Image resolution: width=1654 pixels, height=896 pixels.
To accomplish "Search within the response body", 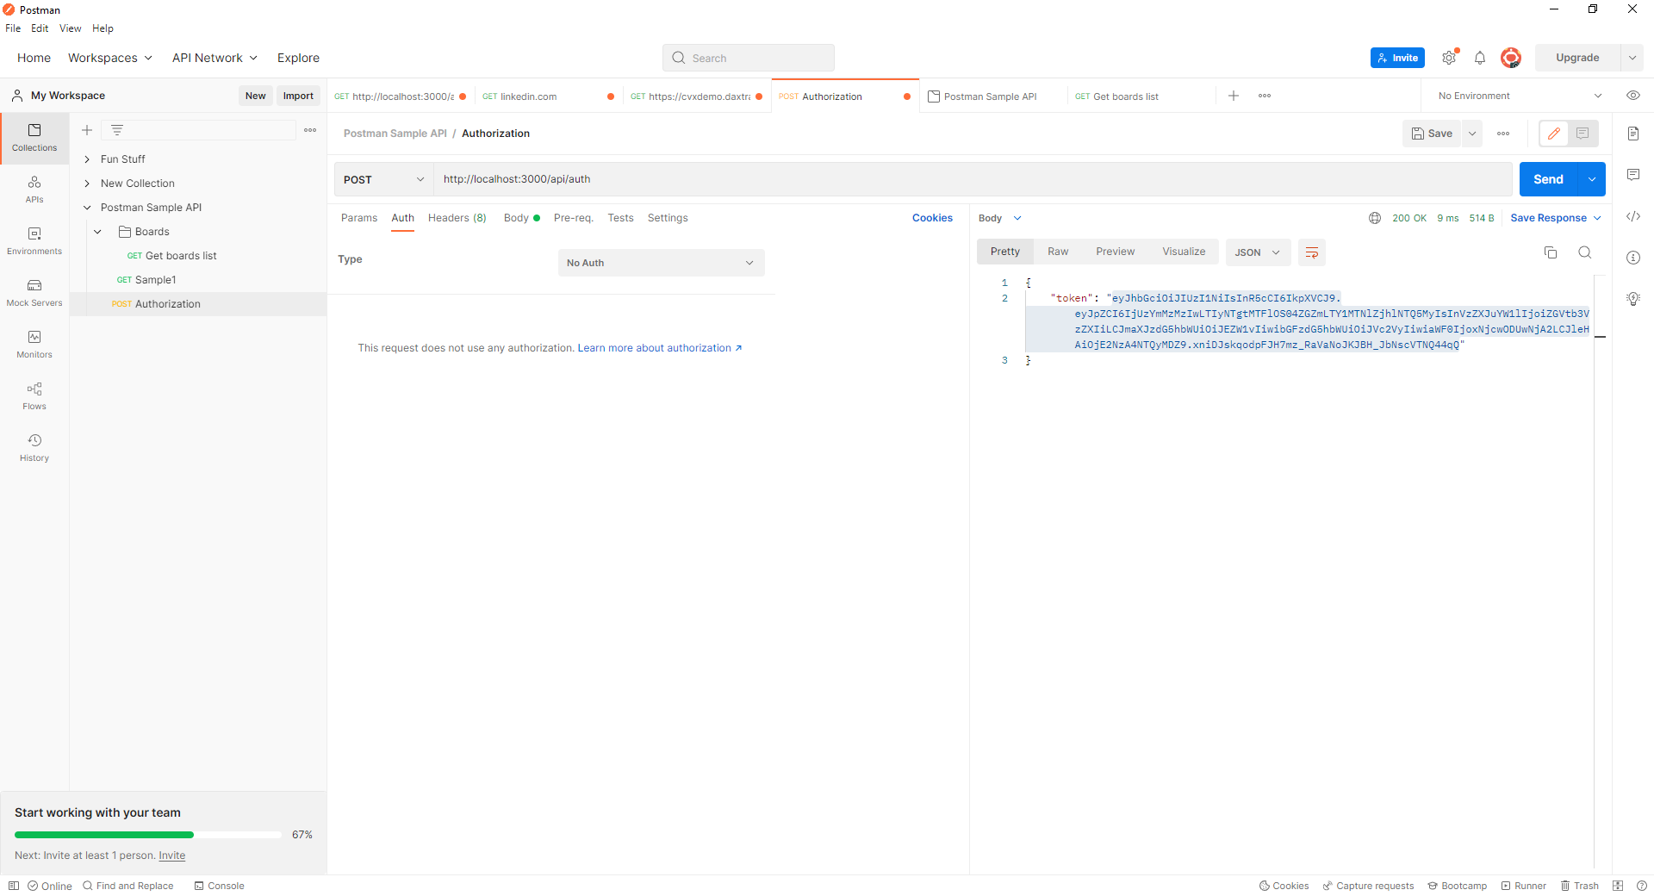I will tap(1585, 252).
